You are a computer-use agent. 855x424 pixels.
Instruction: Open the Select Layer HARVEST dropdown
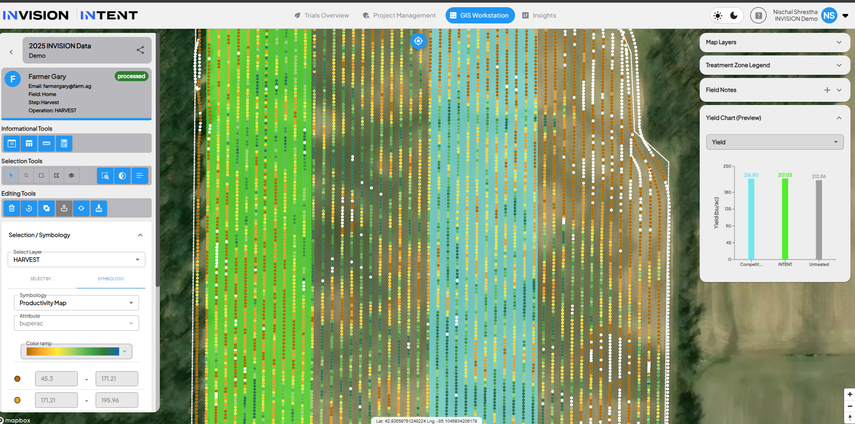click(76, 260)
